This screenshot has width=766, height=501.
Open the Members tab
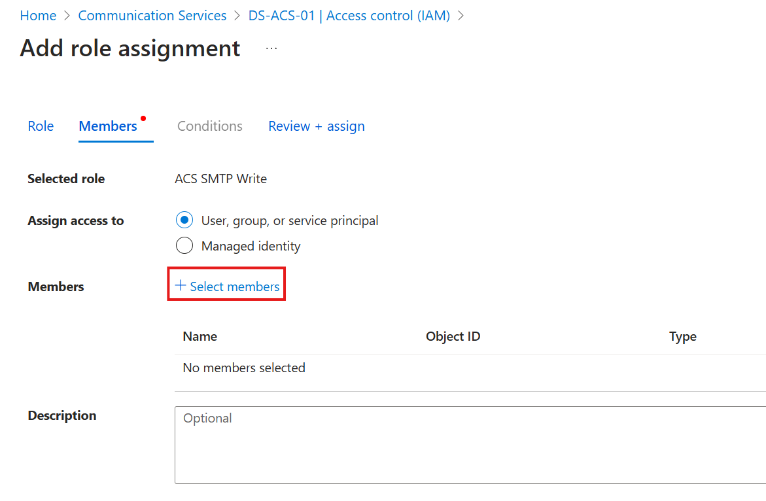pos(108,126)
